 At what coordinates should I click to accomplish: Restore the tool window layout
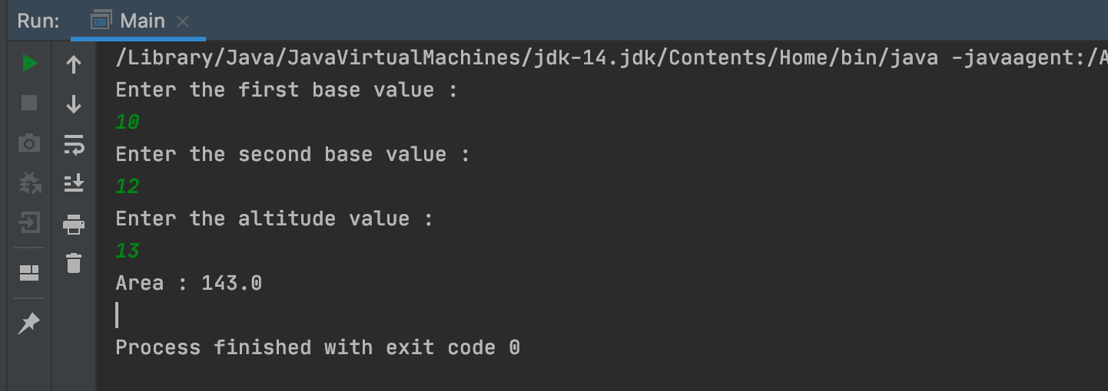tap(29, 272)
